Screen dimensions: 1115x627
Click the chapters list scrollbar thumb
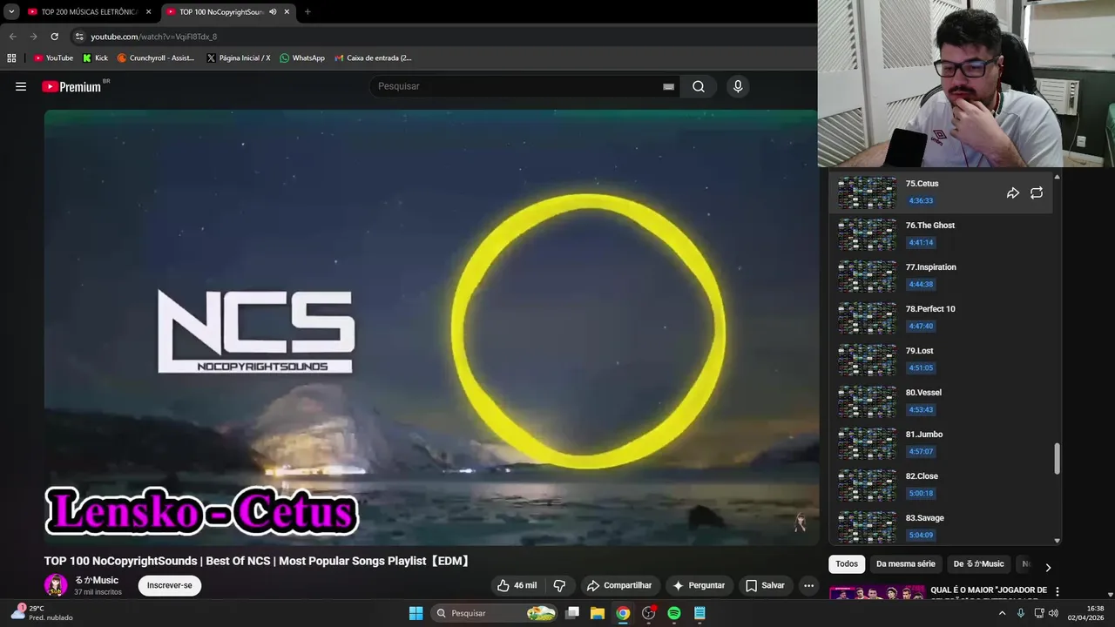[1058, 459]
